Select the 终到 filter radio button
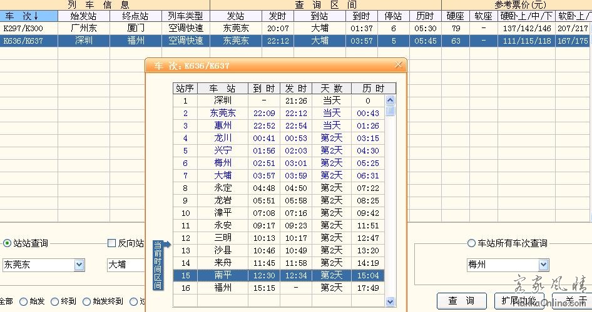The width and height of the screenshot is (592, 312). [55, 301]
